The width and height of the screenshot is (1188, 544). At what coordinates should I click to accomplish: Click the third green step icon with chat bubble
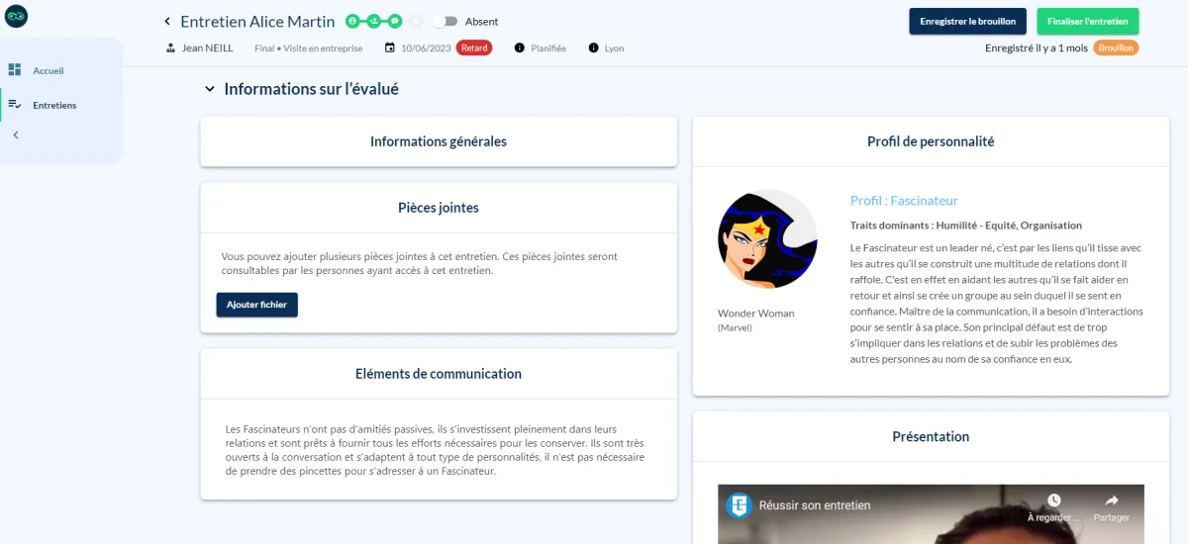pyautogui.click(x=395, y=21)
